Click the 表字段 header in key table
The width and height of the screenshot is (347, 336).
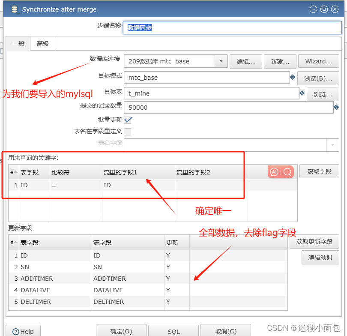(x=35, y=172)
